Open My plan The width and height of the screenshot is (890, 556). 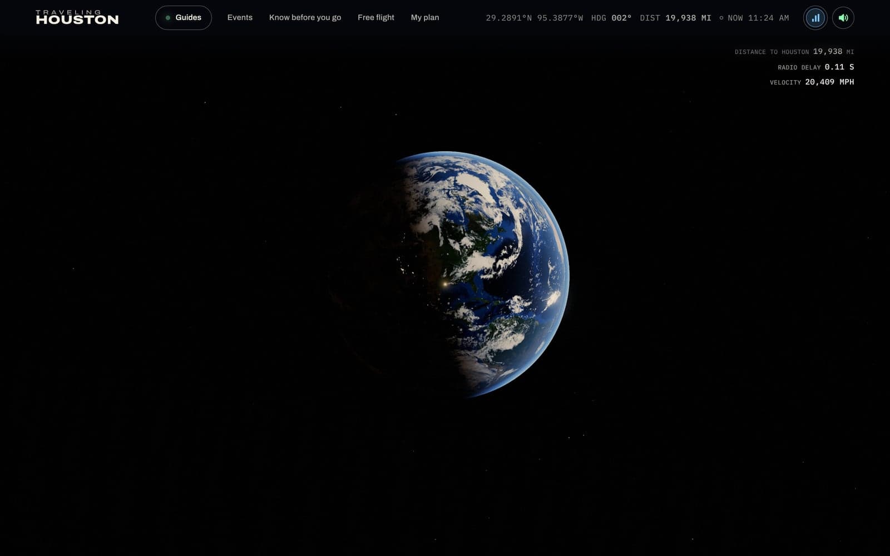425,18
